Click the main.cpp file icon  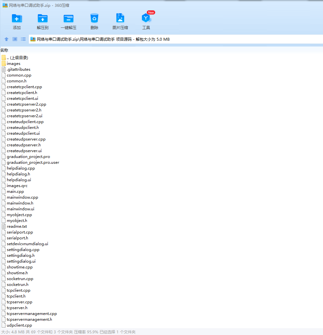click(4, 192)
